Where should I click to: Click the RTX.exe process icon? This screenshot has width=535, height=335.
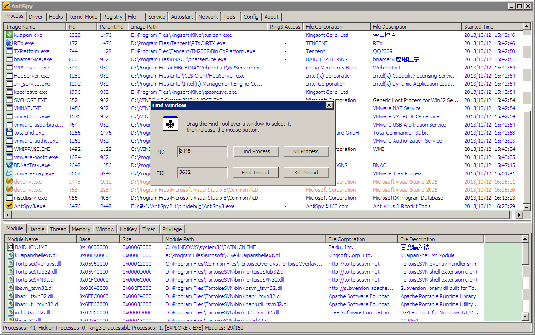tap(9, 43)
